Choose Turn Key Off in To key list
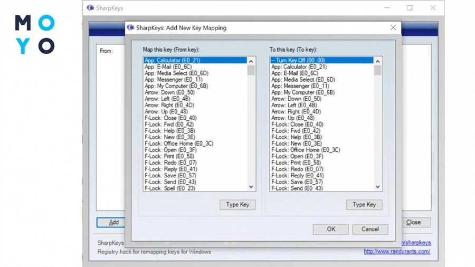This screenshot has height=267, width=475. click(298, 61)
